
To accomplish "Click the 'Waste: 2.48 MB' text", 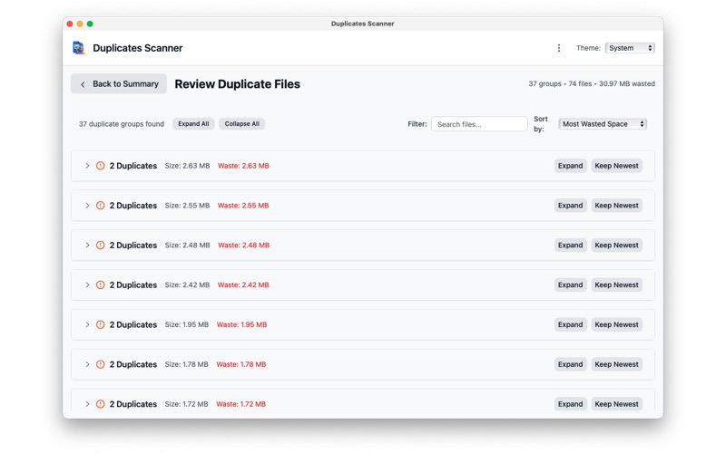I will tap(243, 245).
